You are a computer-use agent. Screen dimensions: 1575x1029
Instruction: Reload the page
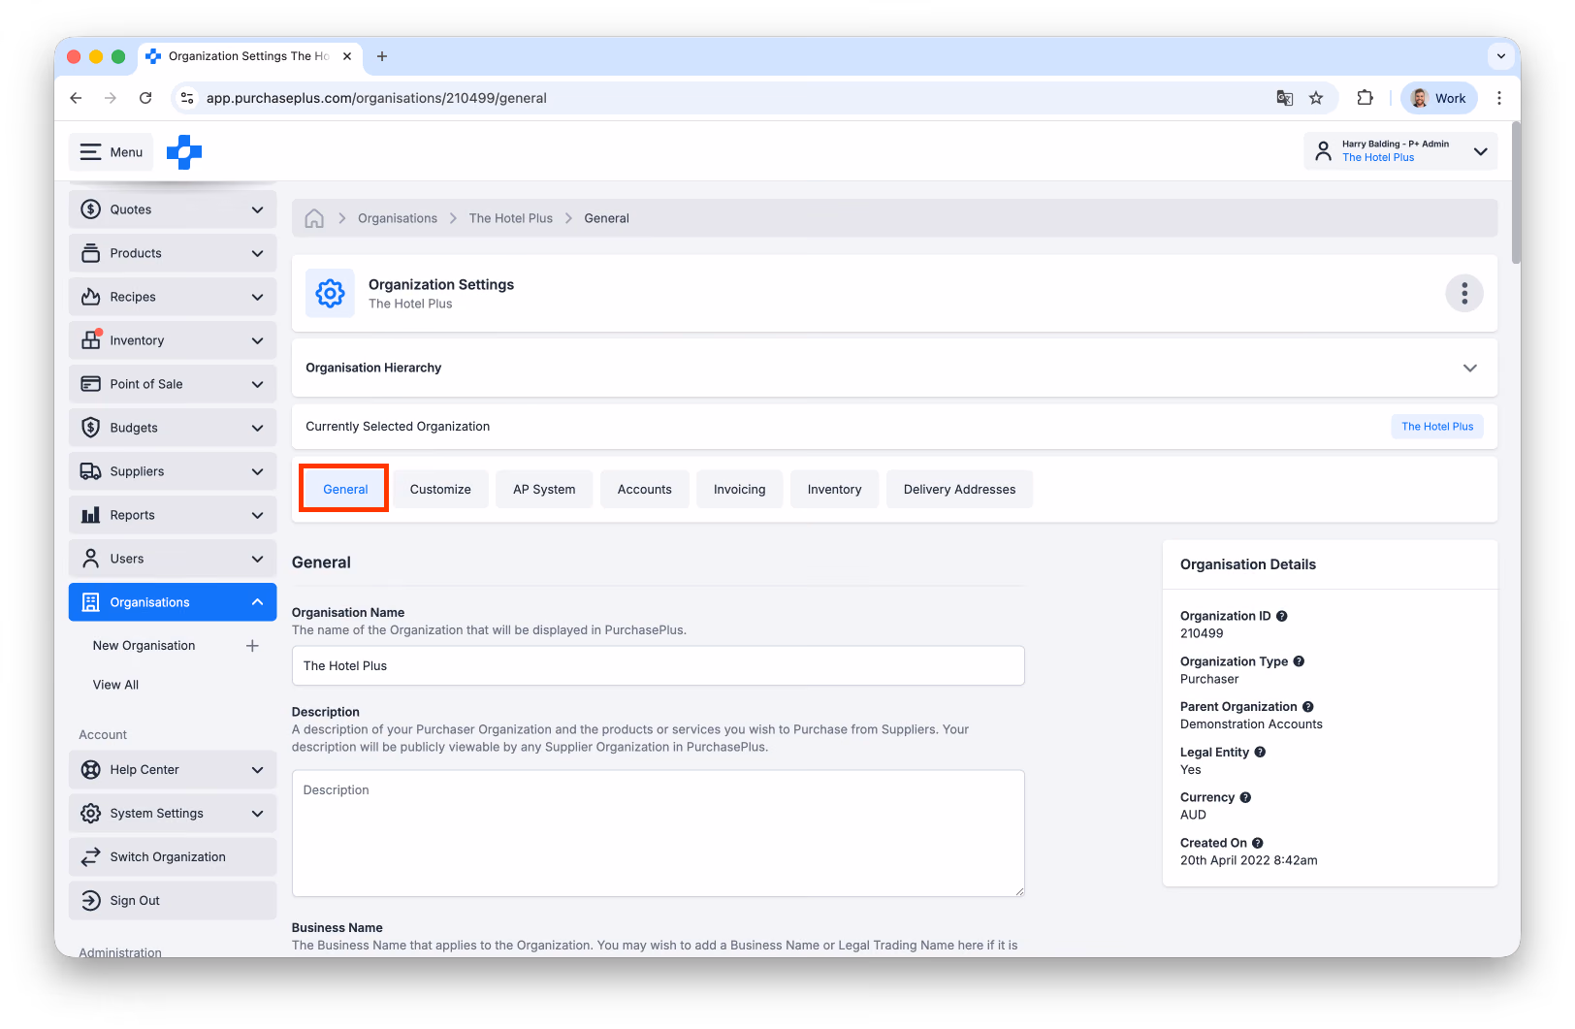coord(145,98)
